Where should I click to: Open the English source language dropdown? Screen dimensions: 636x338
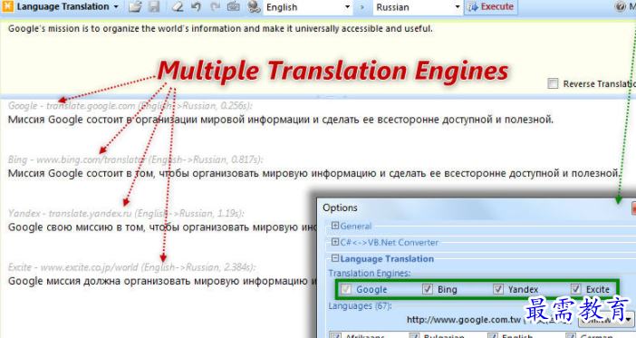click(x=308, y=7)
